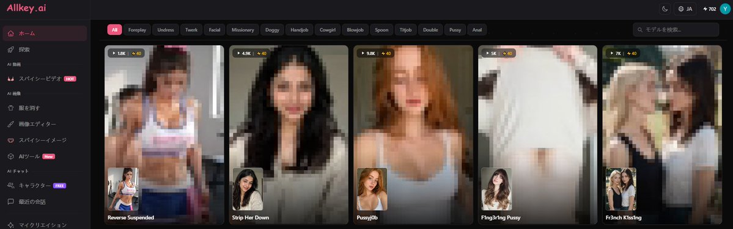The height and width of the screenshot is (229, 733).
Task: Open the Reverse Suspended card title
Action: coord(131,218)
